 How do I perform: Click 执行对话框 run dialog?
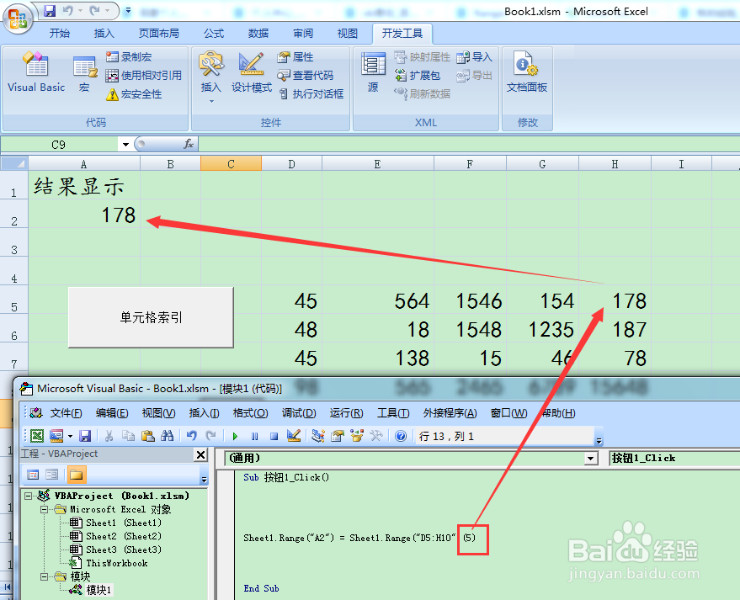[x=311, y=94]
